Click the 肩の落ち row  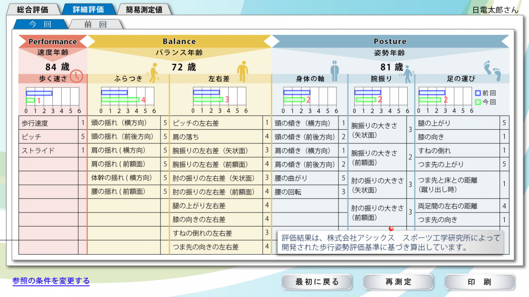[220, 137]
